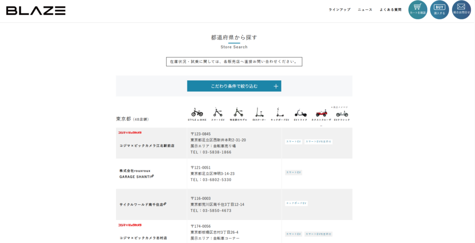The height and width of the screenshot is (243, 475).
Task: Click link icon beside GARAGE SHANTI
Action: (x=152, y=176)
